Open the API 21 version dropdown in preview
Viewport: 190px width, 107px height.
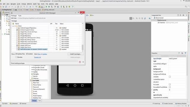click(92, 15)
